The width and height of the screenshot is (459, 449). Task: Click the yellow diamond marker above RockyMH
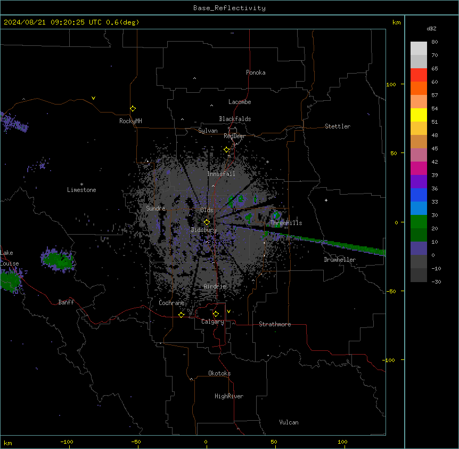[x=133, y=109]
